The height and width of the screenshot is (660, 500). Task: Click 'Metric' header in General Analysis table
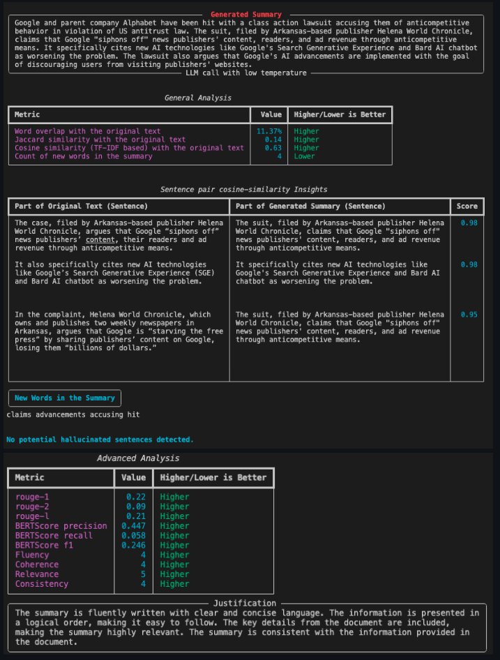coord(27,114)
